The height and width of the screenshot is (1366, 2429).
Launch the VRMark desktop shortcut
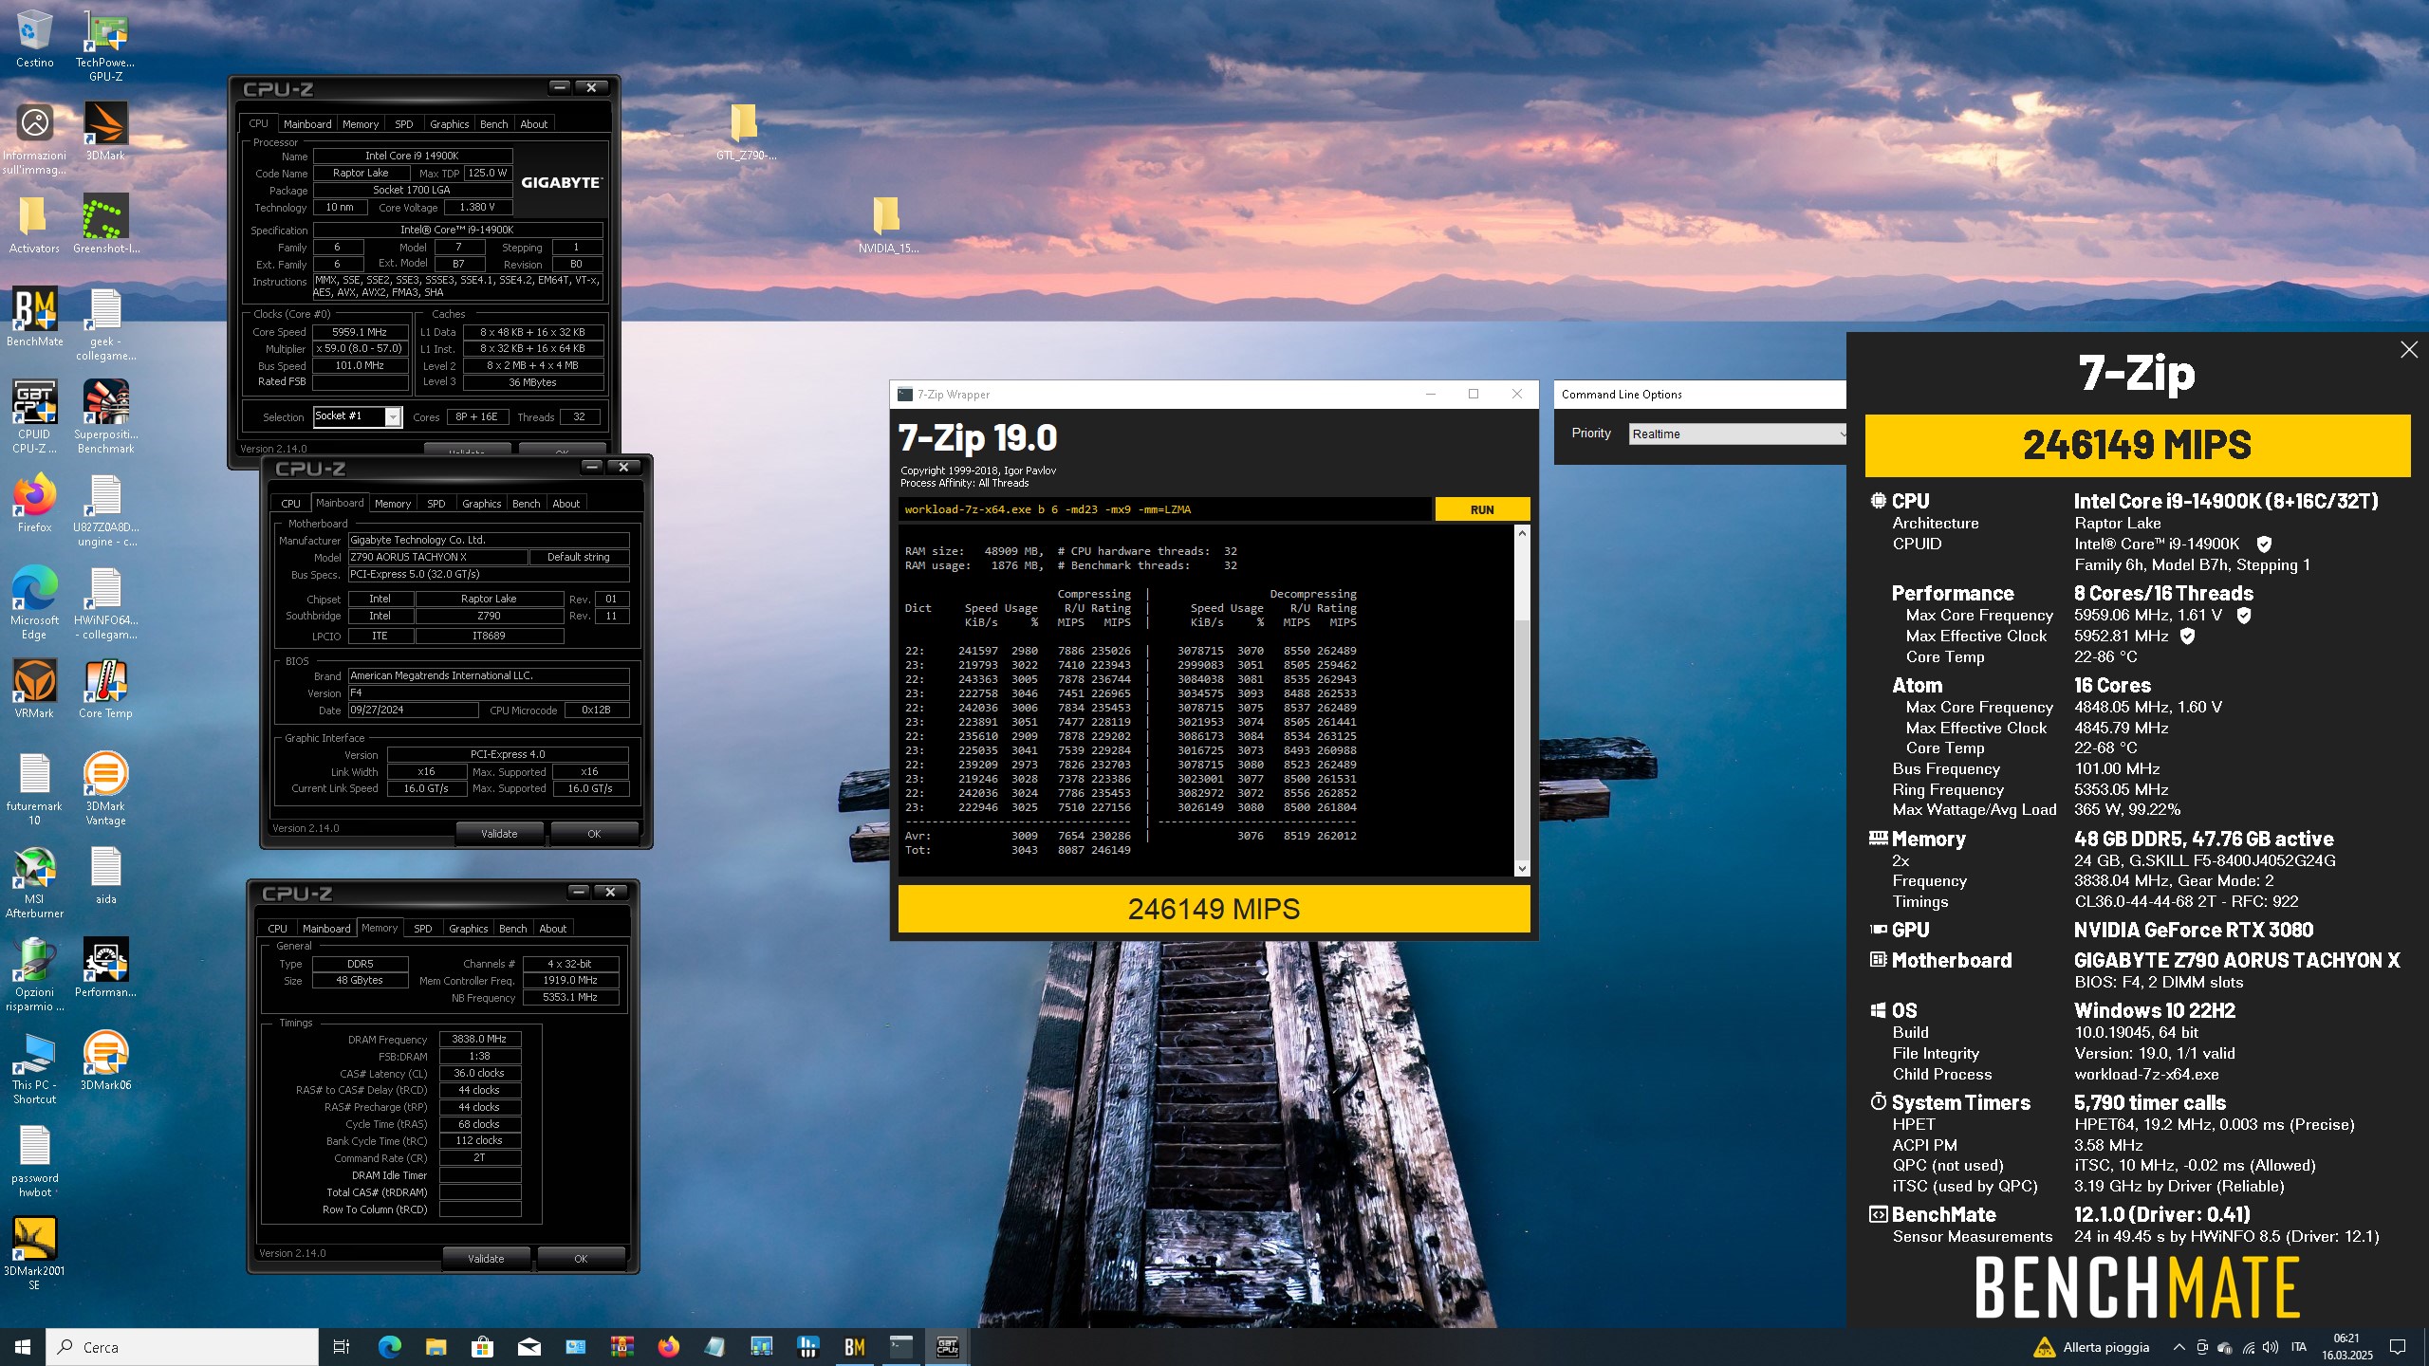click(x=35, y=689)
